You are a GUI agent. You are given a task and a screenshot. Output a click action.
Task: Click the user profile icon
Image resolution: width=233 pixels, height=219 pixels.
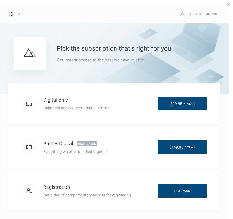[182, 14]
